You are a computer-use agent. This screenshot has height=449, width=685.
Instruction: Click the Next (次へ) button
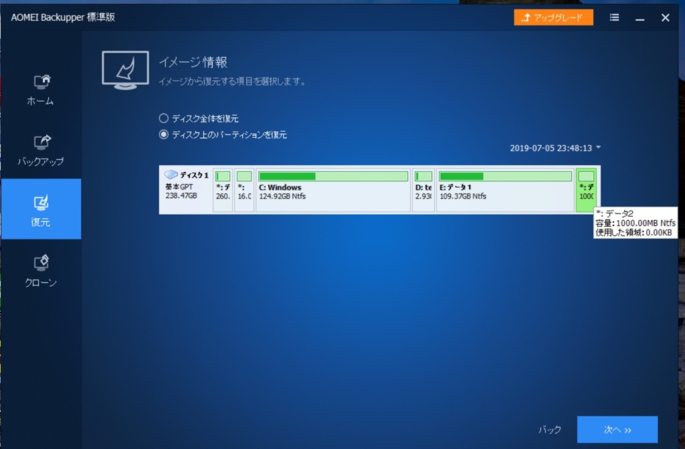[x=617, y=430]
